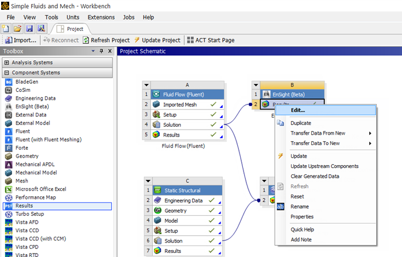Open the Jobs menu

129,17
